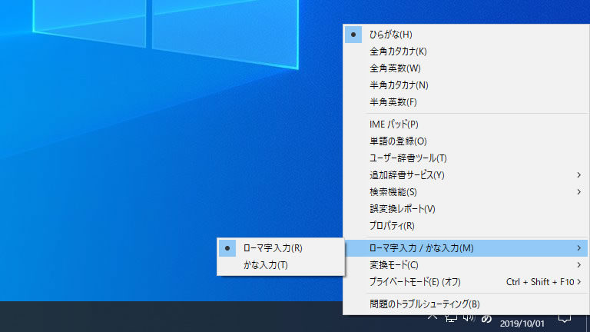590x332 pixels.
Task: Expand プライベートモード(E) submenu
Action: [578, 282]
